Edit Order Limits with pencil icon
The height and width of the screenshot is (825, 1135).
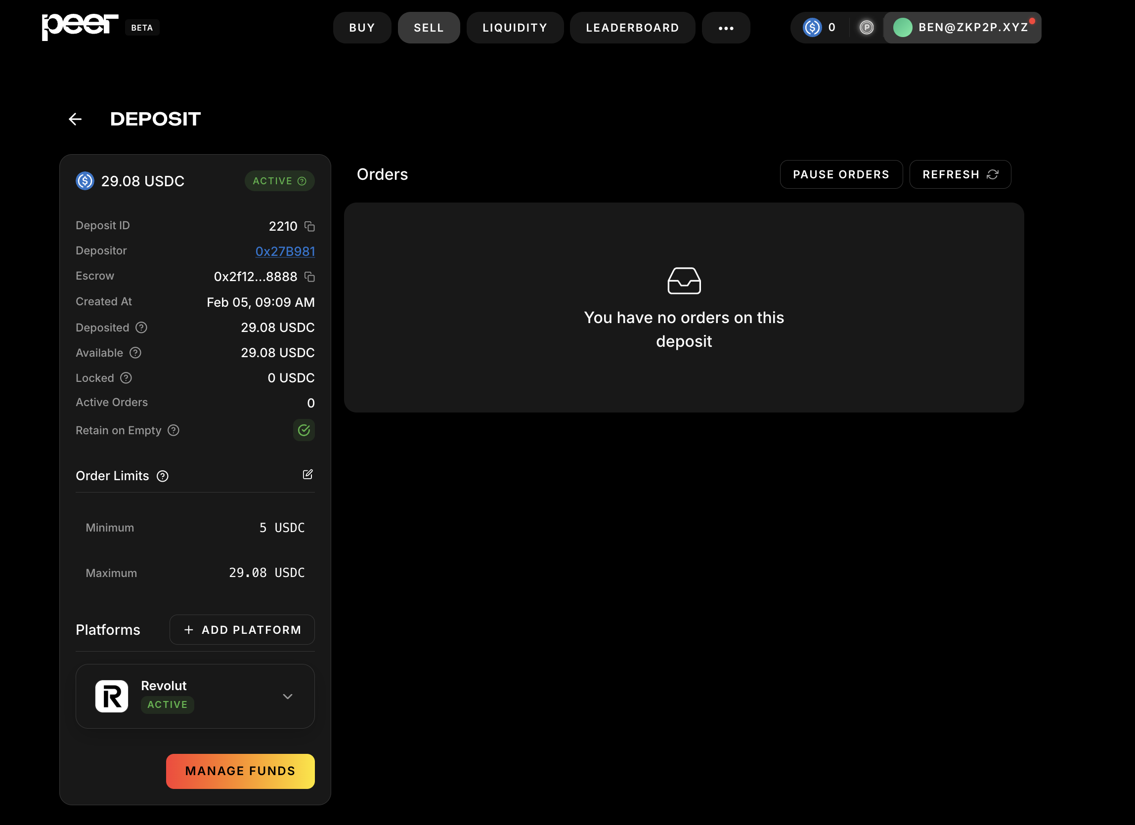pyautogui.click(x=307, y=475)
